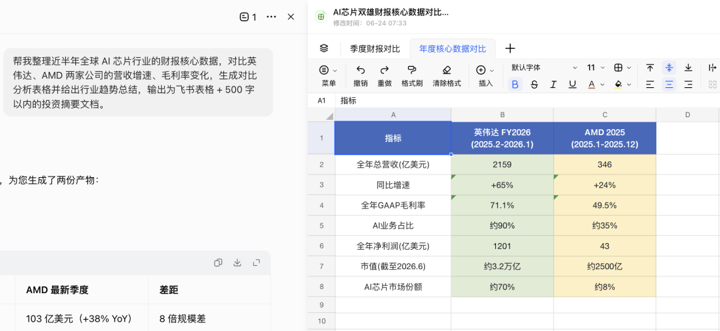Switch to 季度财报对比 sheet tab
The width and height of the screenshot is (720, 331).
[x=375, y=49]
